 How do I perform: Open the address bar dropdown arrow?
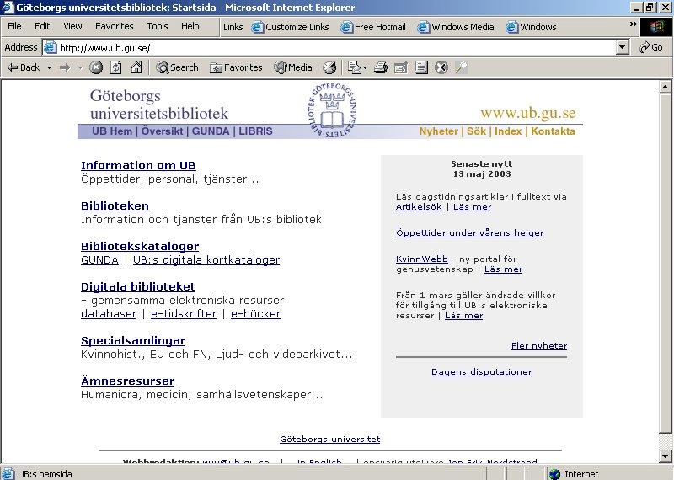pyautogui.click(x=623, y=47)
